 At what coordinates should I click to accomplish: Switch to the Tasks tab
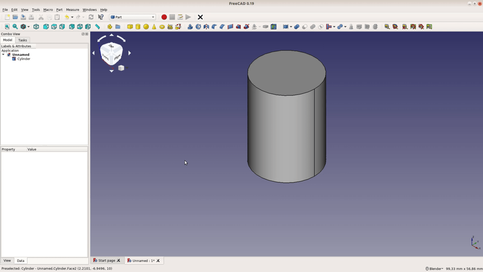pos(22,40)
